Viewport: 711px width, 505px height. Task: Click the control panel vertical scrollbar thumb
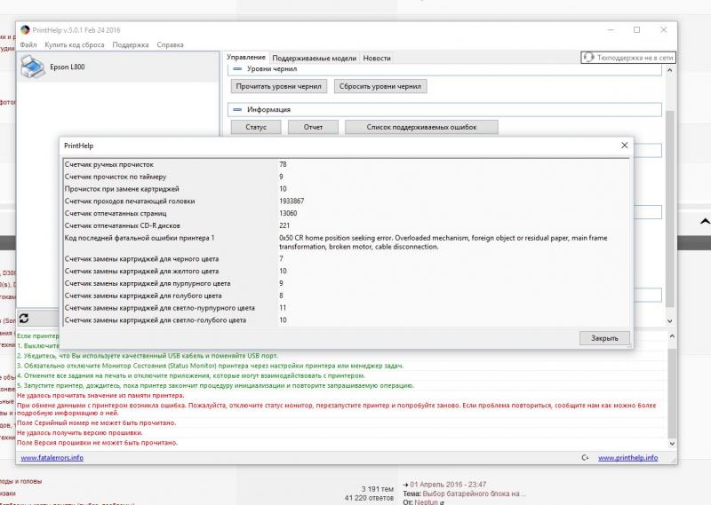670,209
